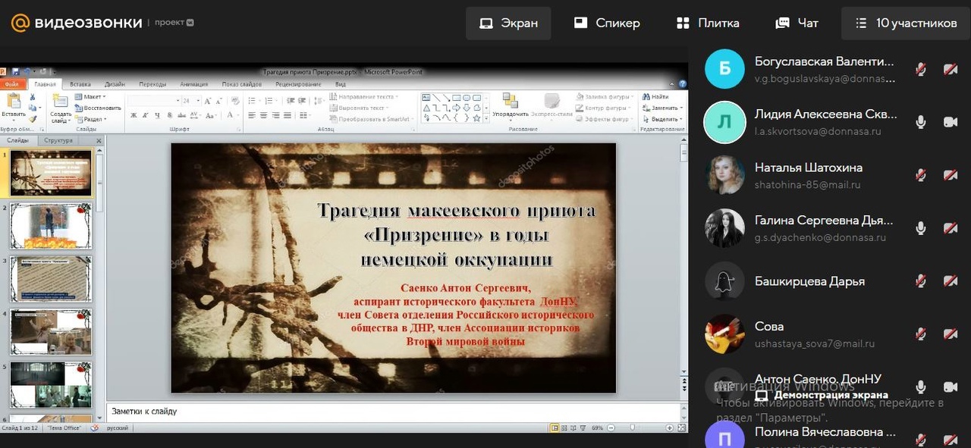Click the Найти binoculars button

tap(655, 97)
